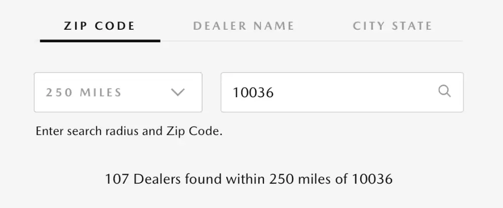Image resolution: width=503 pixels, height=208 pixels.
Task: Click '10036' in the results summary line
Action: pos(372,179)
